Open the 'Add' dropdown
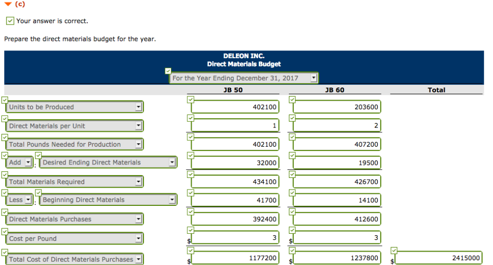The image size is (493, 265). point(19,163)
